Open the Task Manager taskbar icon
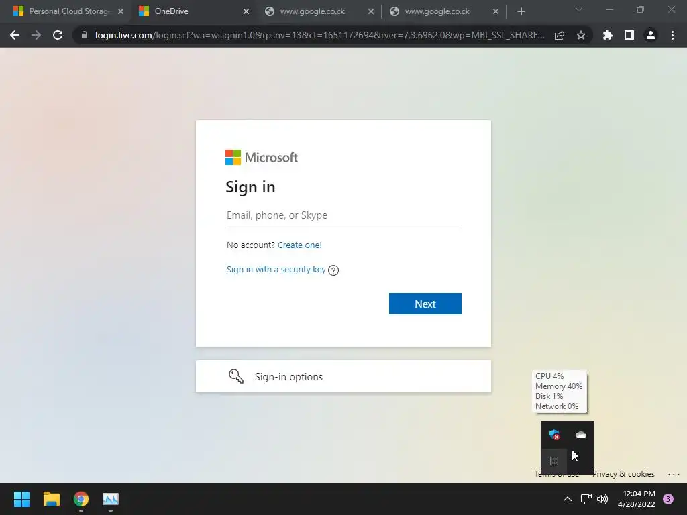Viewport: 687px width, 515px height. 111,499
